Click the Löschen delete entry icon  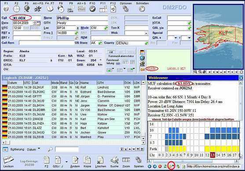click(100, 160)
